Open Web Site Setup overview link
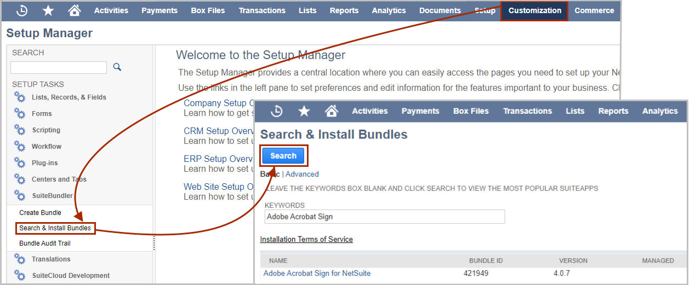 pyautogui.click(x=219, y=187)
